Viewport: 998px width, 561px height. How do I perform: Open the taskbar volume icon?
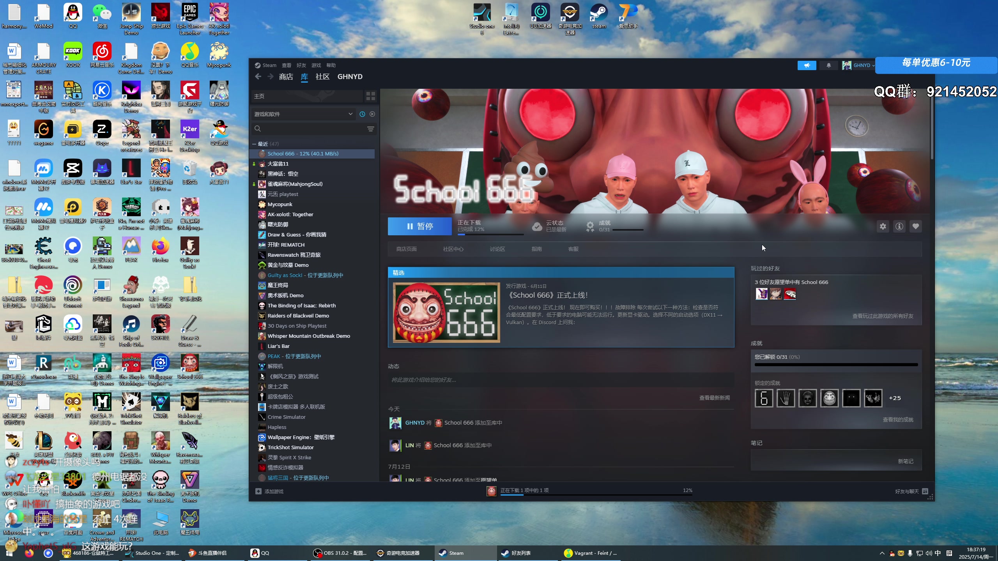928,553
